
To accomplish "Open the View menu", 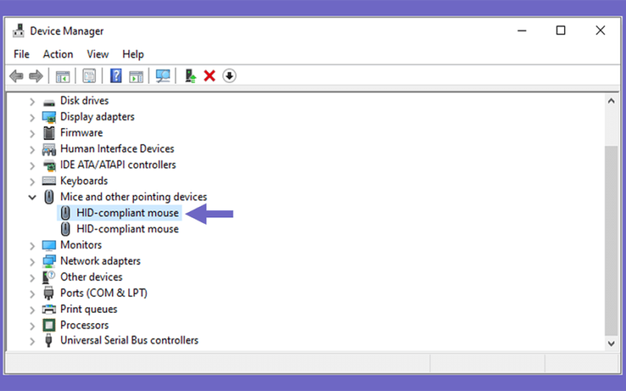I will (98, 54).
